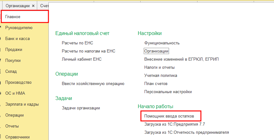
Task: Open Внесение изменений в ЕГРЮЛ, ЕГРИП
Action: 182,59
